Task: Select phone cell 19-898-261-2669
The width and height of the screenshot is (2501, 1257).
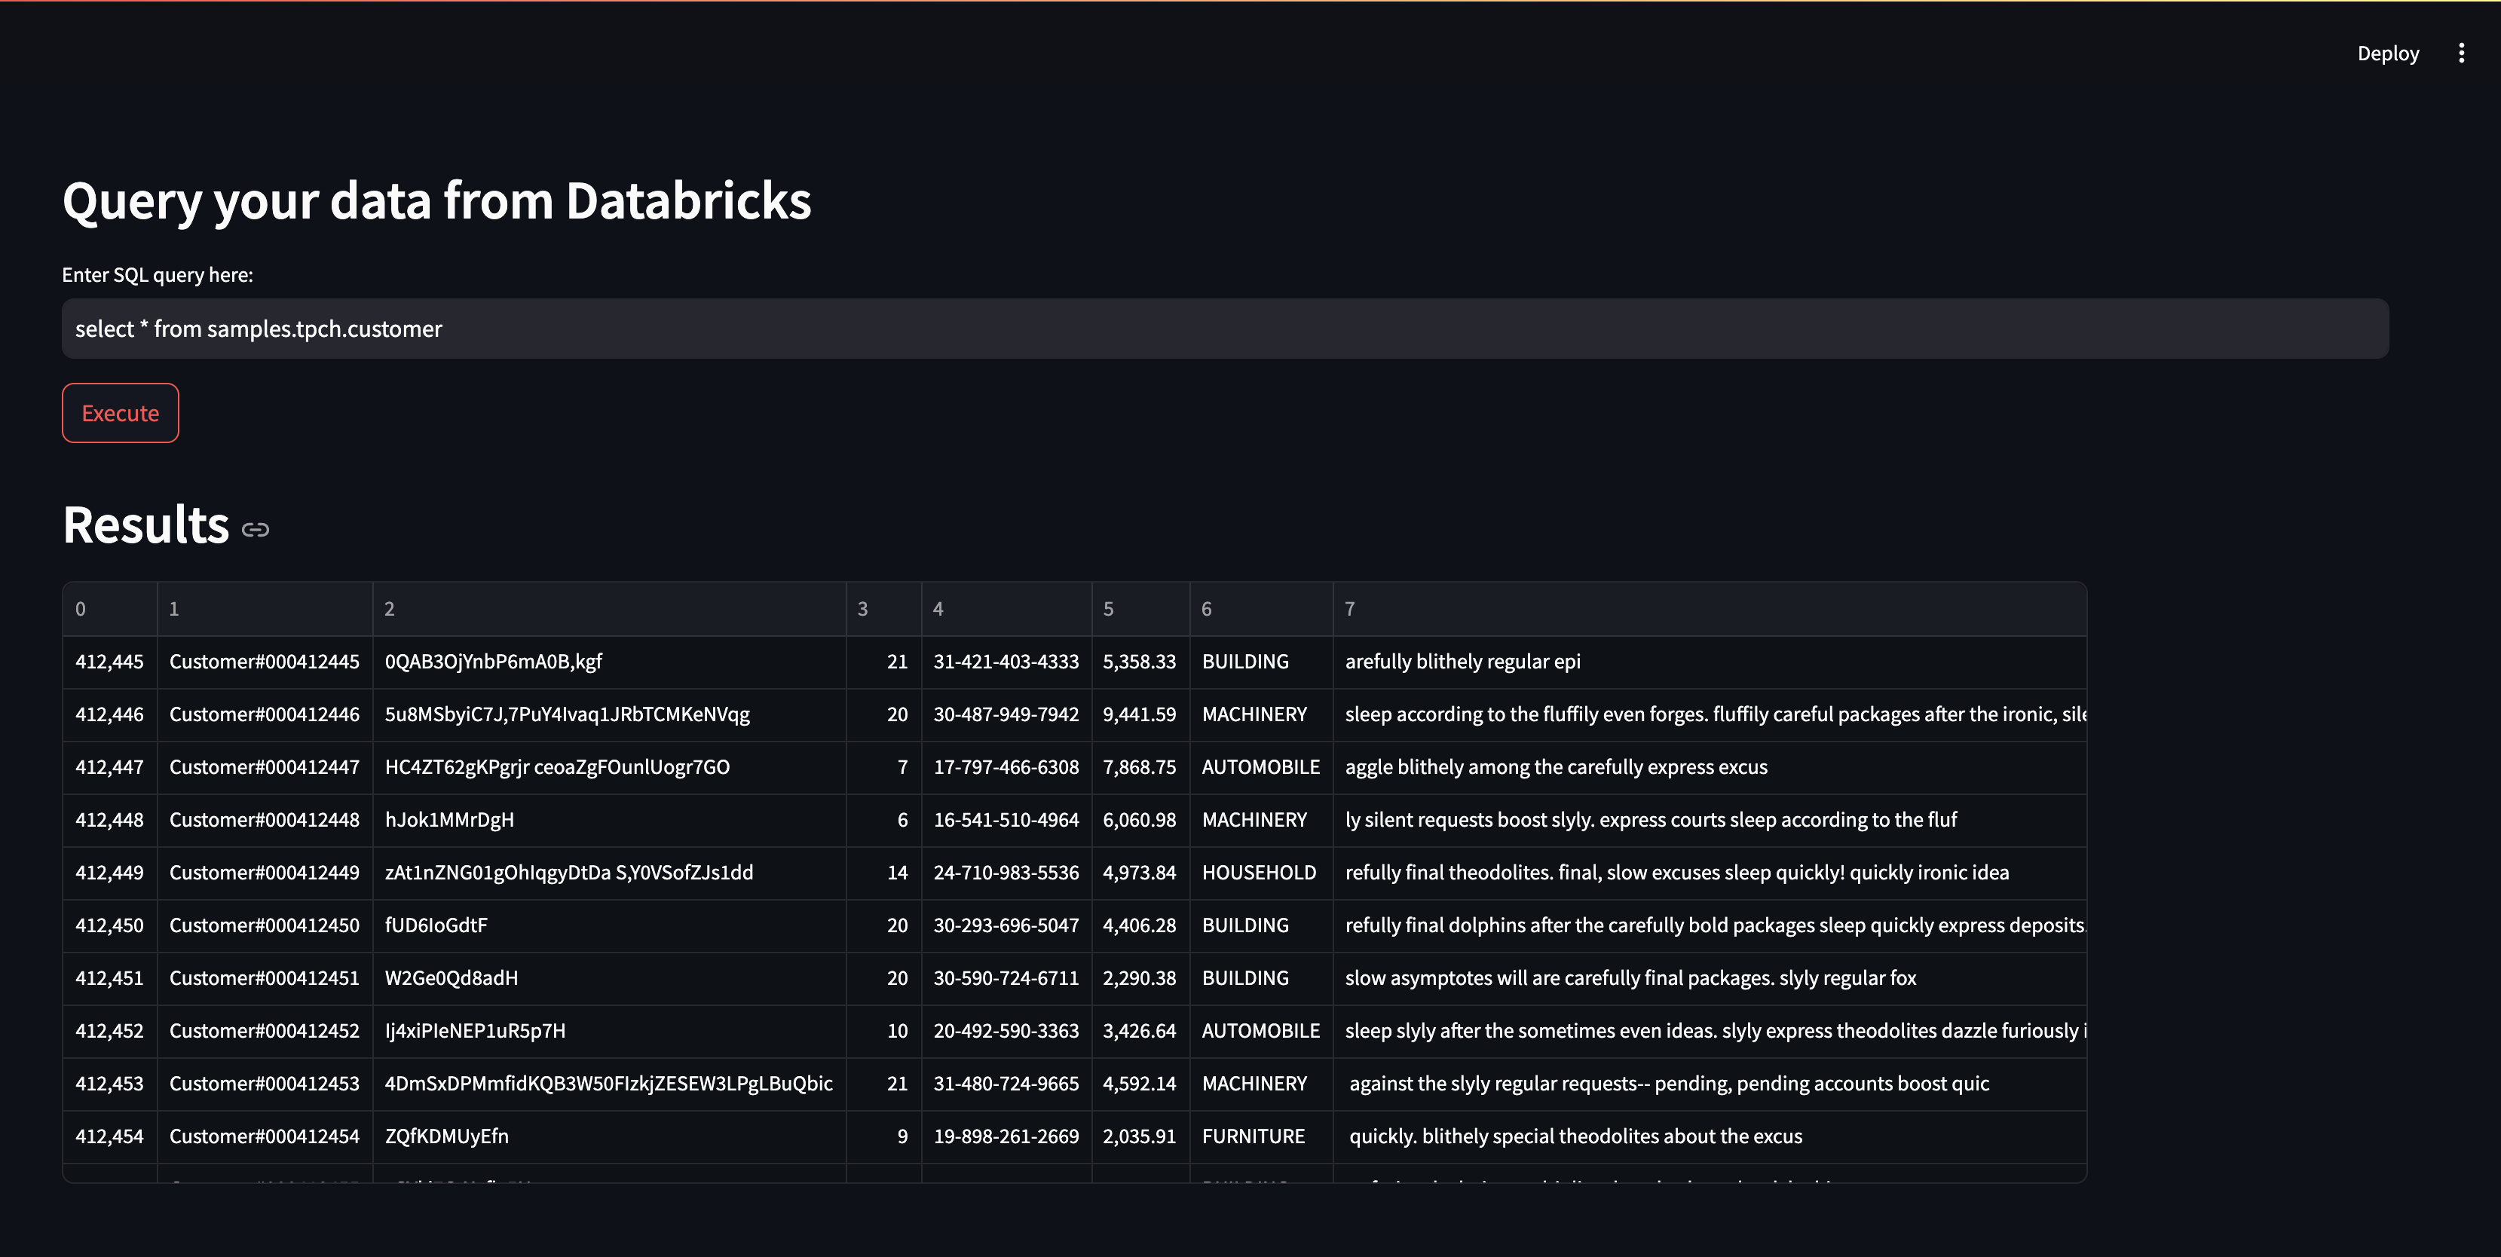Action: pos(1007,1136)
